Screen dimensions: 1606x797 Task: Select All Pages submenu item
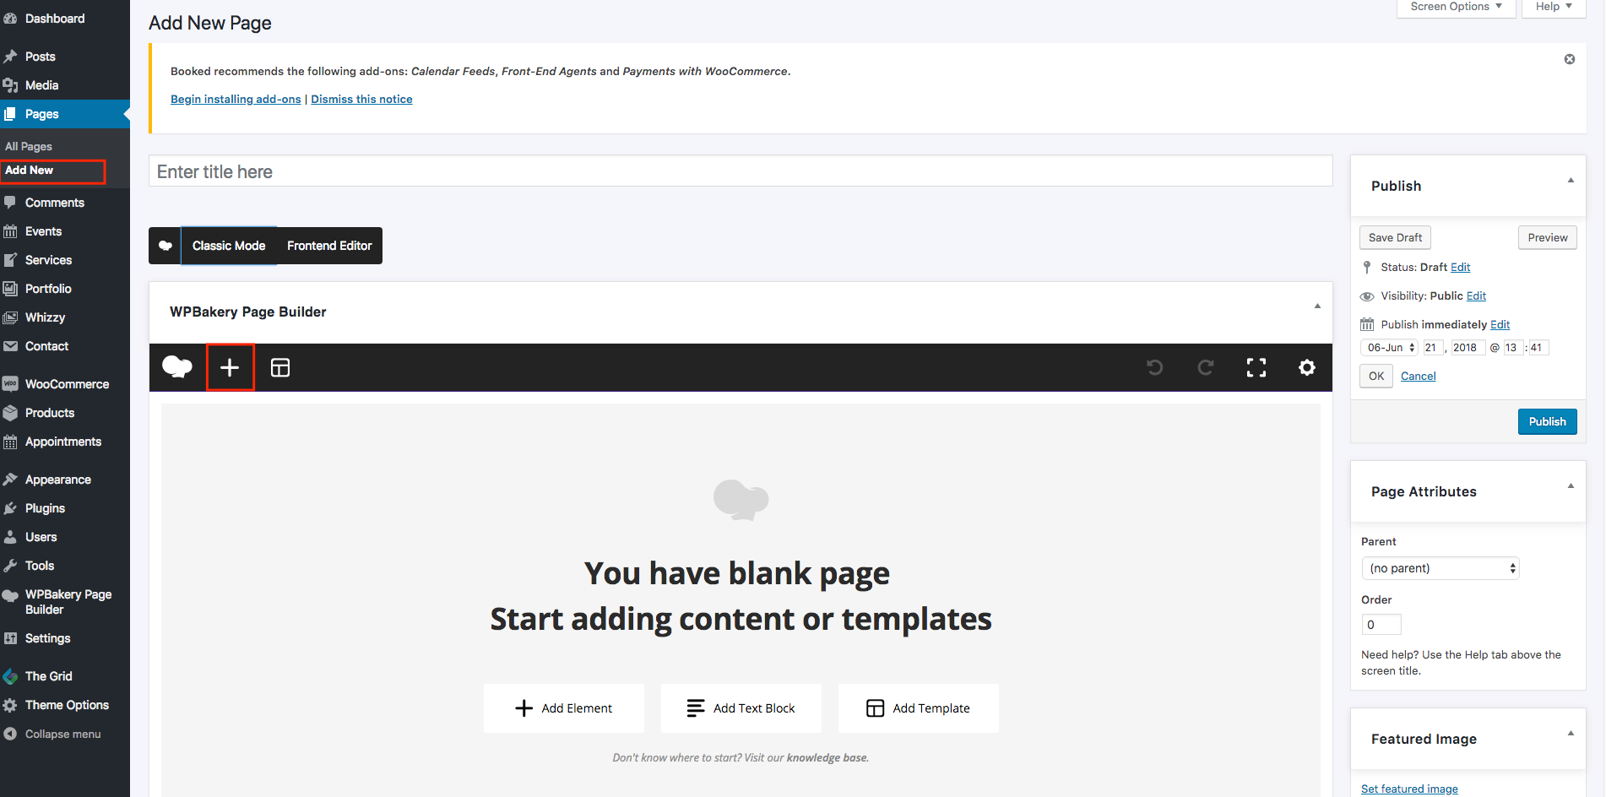[29, 146]
